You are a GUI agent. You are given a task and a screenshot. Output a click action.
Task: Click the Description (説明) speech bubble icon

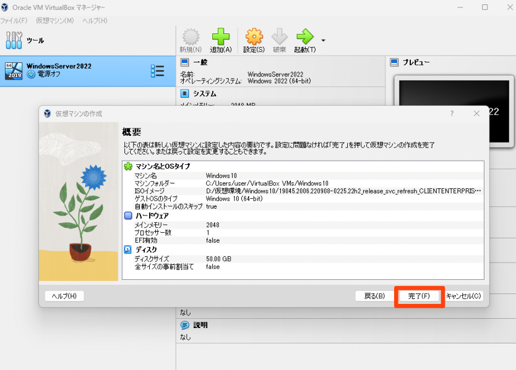(x=184, y=325)
